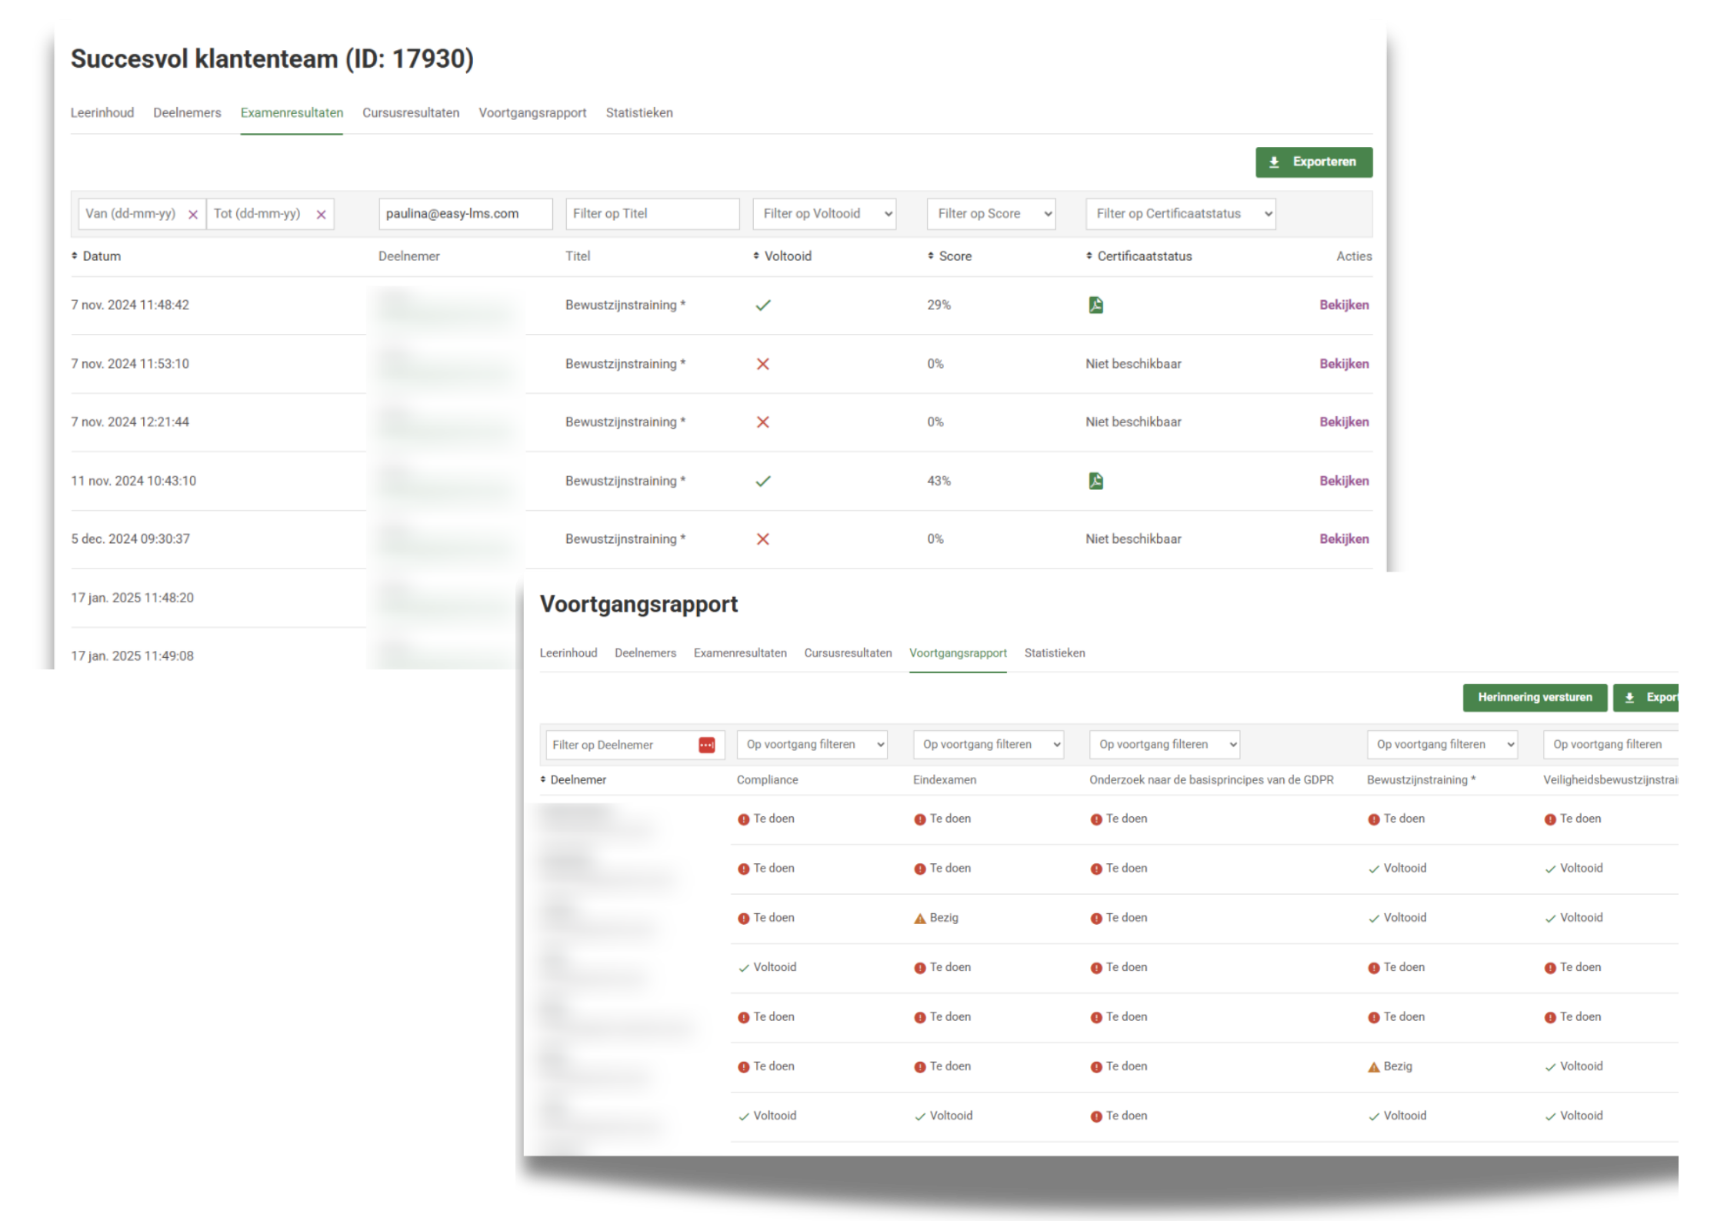Click Bekijken link for 11 nov. 2024 result
Screen dimensions: 1727x1221
pos(1343,481)
